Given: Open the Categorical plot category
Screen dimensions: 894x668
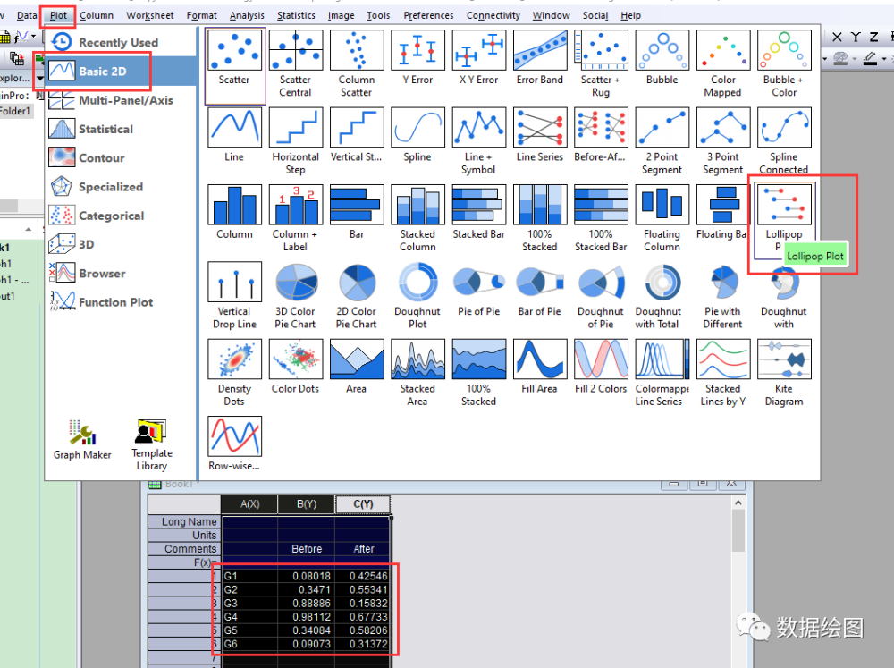Looking at the screenshot, I should 121,216.
